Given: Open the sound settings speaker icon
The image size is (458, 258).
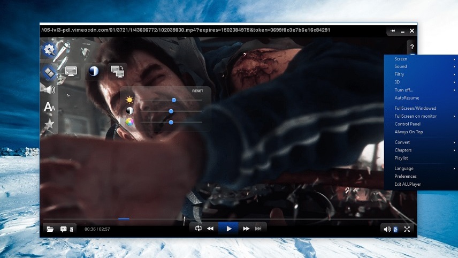Looking at the screenshot, I should pyautogui.click(x=49, y=89).
